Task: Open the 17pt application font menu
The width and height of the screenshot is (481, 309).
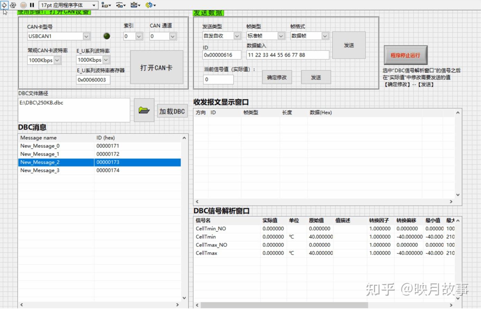Action: [x=67, y=5]
